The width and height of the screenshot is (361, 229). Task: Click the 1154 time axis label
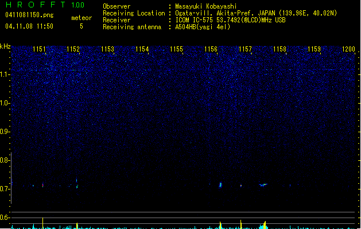coord(142,49)
